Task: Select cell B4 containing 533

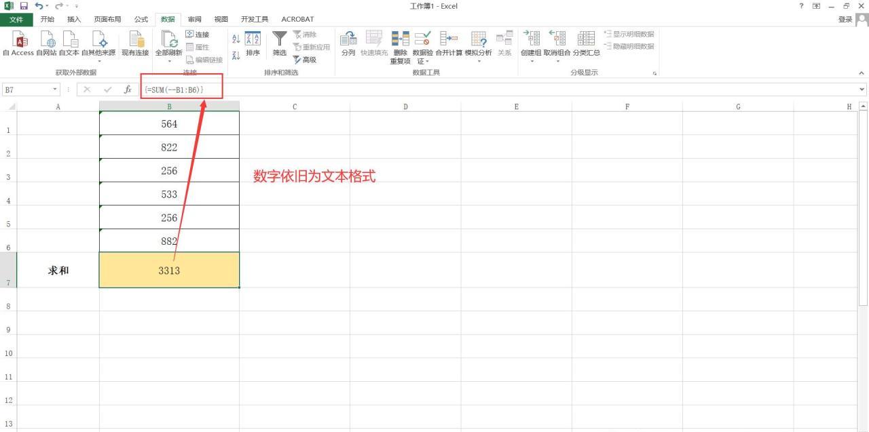Action: (169, 194)
